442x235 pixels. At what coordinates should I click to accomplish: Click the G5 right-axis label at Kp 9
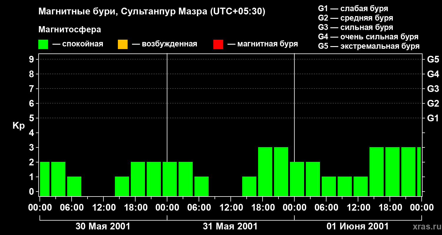(x=433, y=59)
